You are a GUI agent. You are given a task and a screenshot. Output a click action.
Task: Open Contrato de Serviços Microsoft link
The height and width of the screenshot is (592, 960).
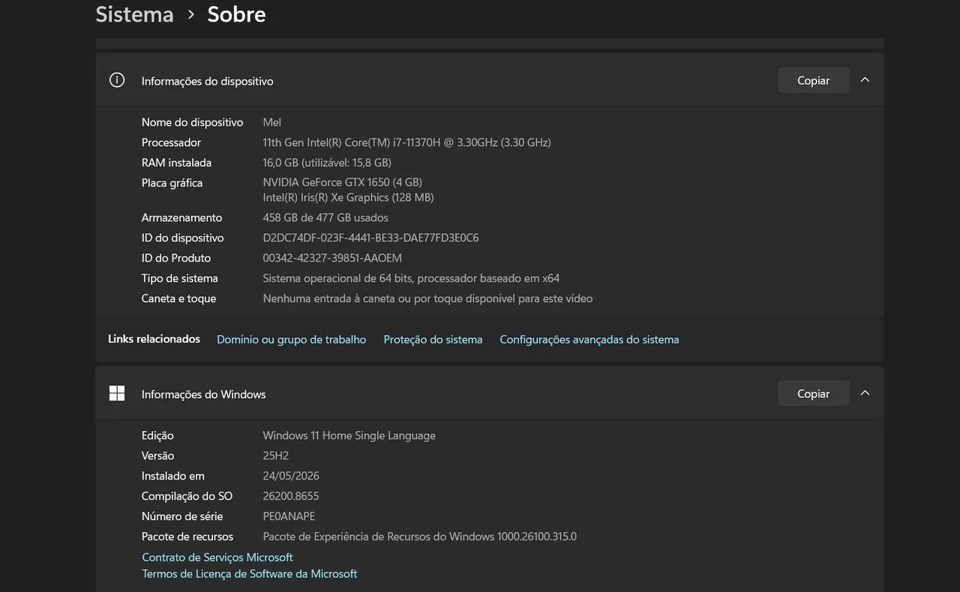(217, 558)
